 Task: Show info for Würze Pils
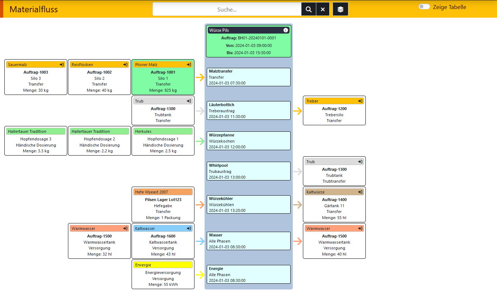286,30
